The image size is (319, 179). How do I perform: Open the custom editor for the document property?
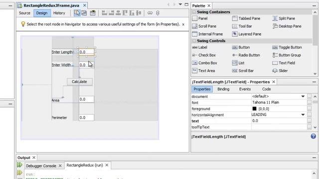coord(309,96)
